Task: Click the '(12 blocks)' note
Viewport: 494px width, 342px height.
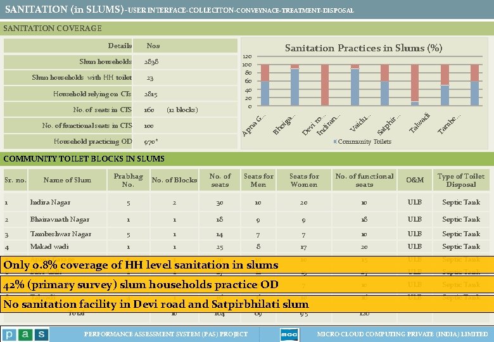Action: [182, 110]
